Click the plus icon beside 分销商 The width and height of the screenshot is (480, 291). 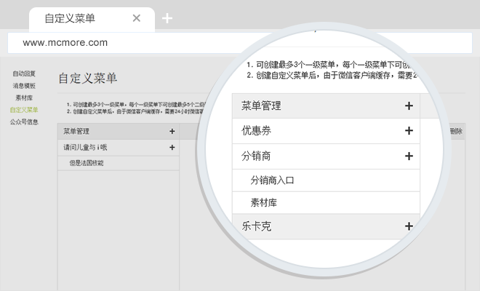(x=409, y=156)
